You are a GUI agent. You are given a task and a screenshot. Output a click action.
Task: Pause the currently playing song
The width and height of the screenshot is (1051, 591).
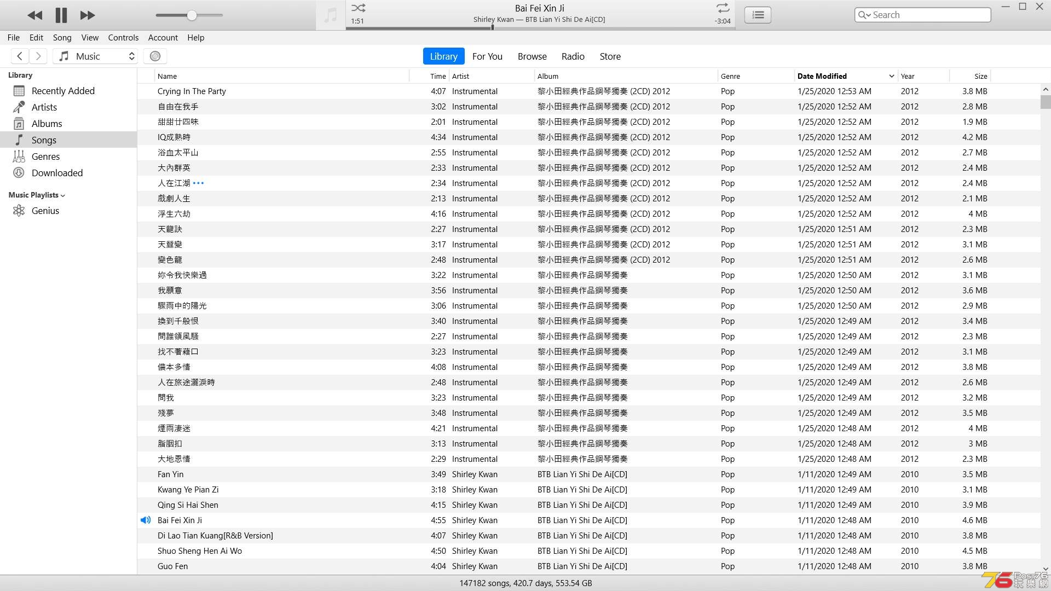click(x=61, y=15)
